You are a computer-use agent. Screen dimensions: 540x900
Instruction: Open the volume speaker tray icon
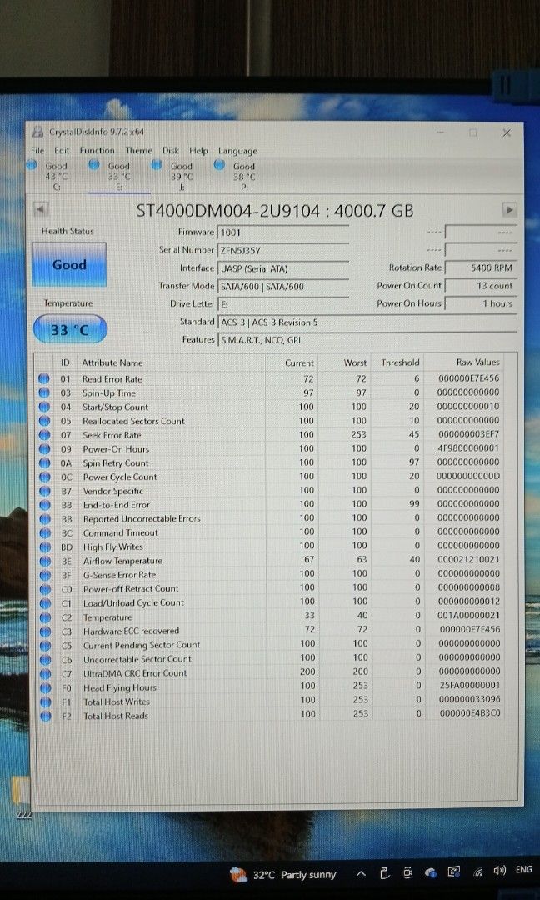tap(499, 872)
